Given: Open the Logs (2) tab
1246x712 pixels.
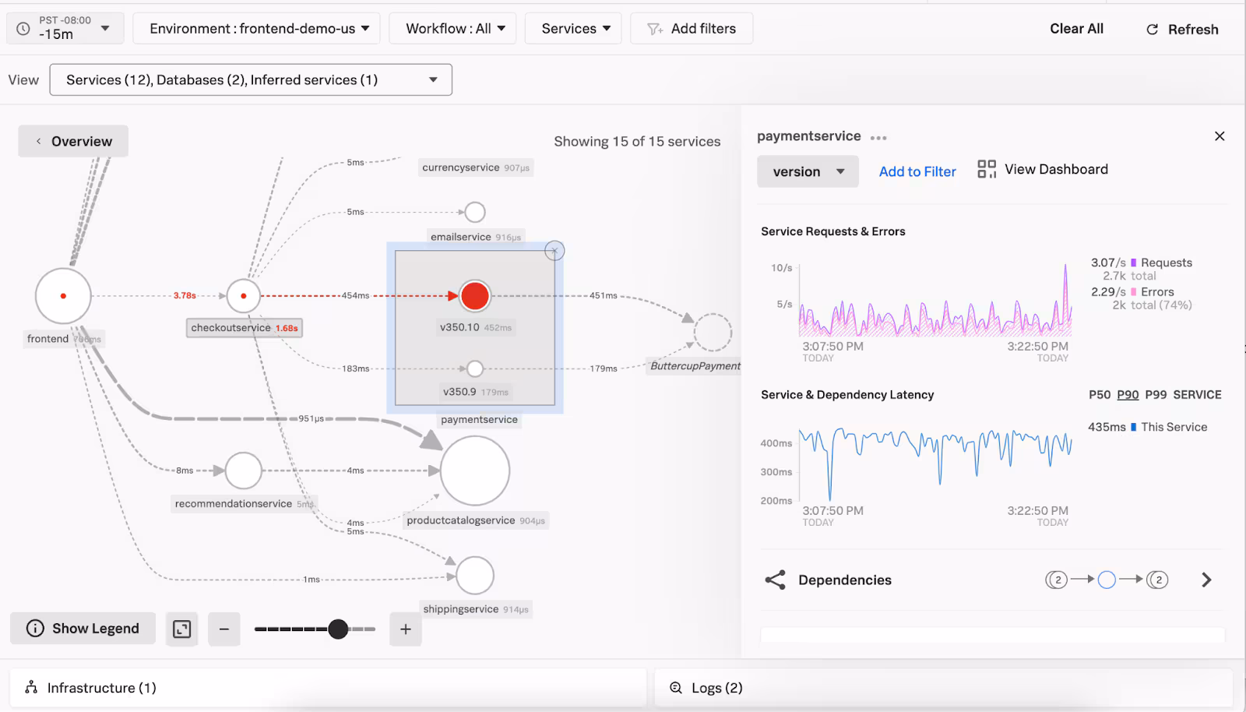Looking at the screenshot, I should [x=716, y=688].
